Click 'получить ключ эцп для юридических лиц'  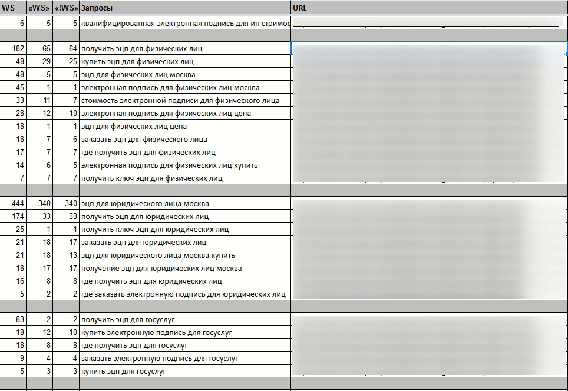[x=184, y=230]
